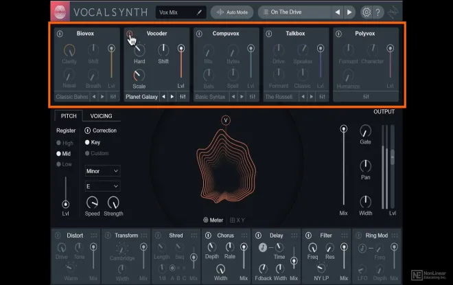Enable the Ring Mod effect power button
This screenshot has height=285, width=453.
358,236
